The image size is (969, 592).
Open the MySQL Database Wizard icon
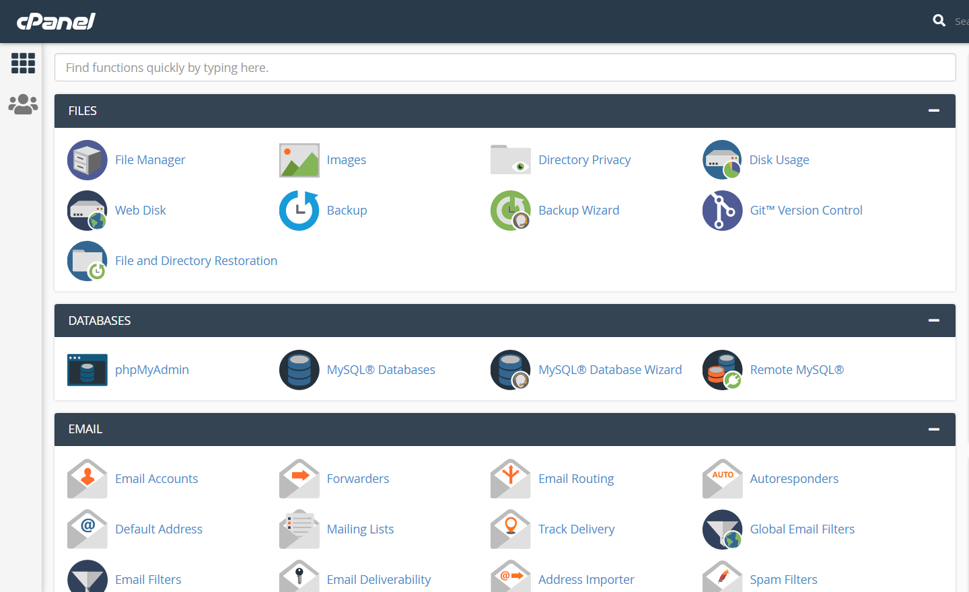511,370
